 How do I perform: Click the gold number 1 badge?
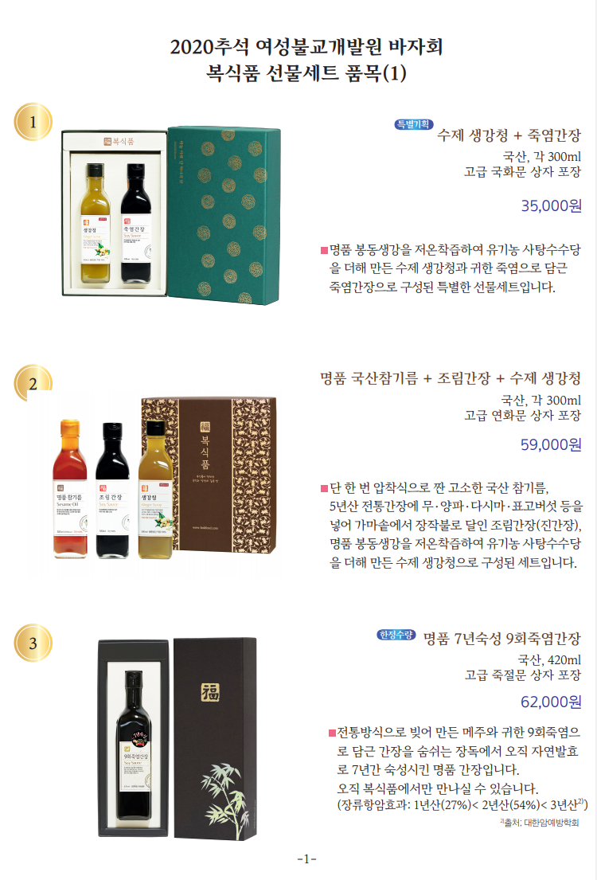click(x=33, y=122)
